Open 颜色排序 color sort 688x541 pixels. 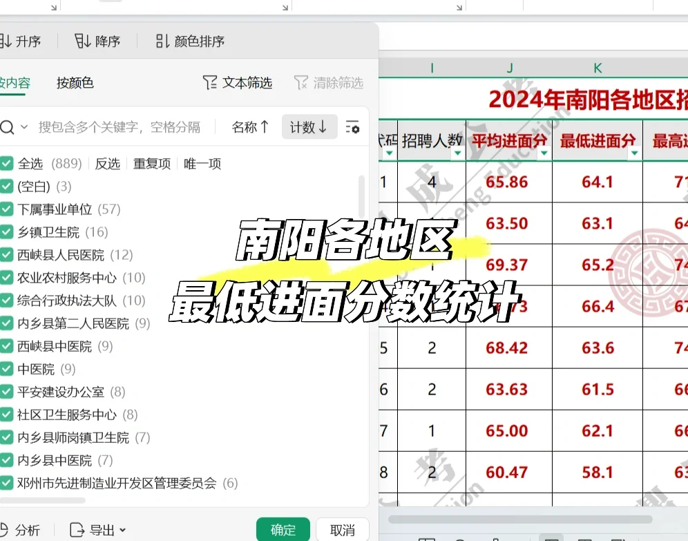190,41
